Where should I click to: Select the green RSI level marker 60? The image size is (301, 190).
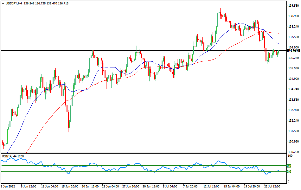click(x=290, y=165)
